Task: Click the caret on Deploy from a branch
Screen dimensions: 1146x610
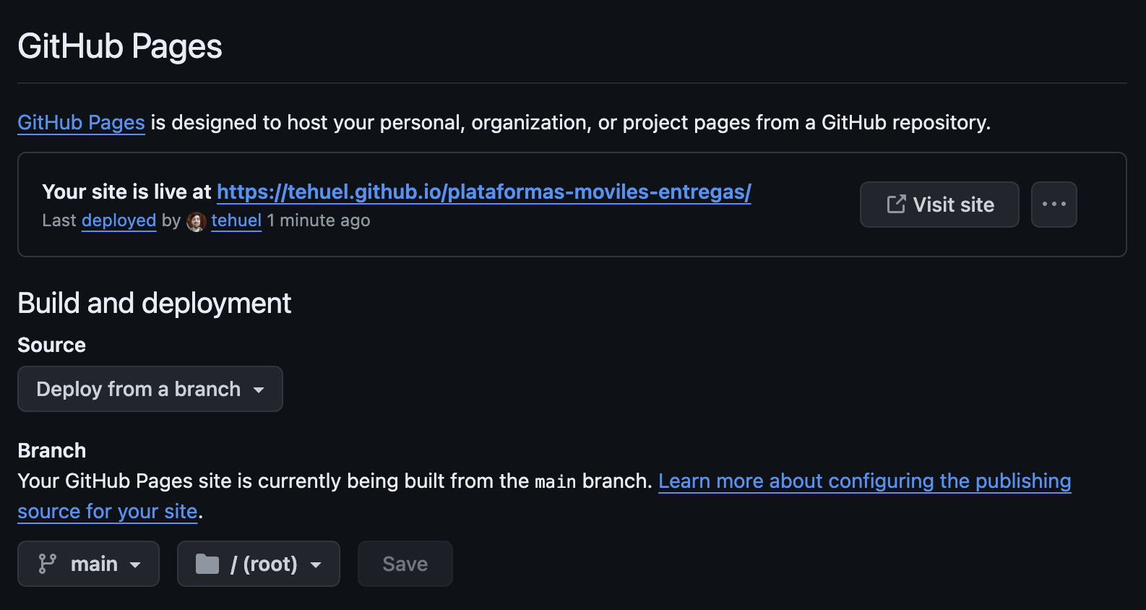Action: pos(259,390)
